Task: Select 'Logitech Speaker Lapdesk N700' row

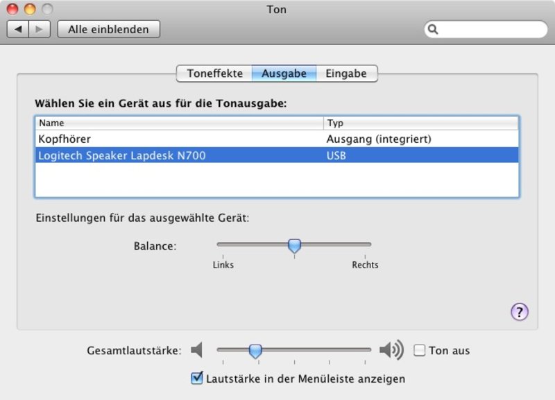Action: 277,155
